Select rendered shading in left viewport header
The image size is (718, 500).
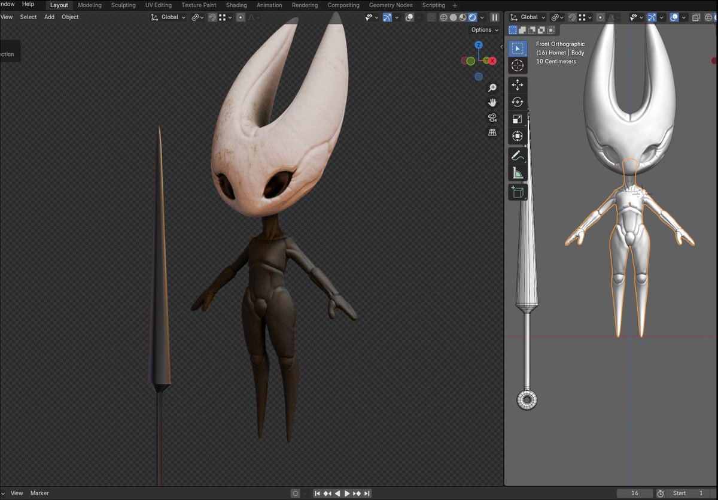pyautogui.click(x=472, y=17)
